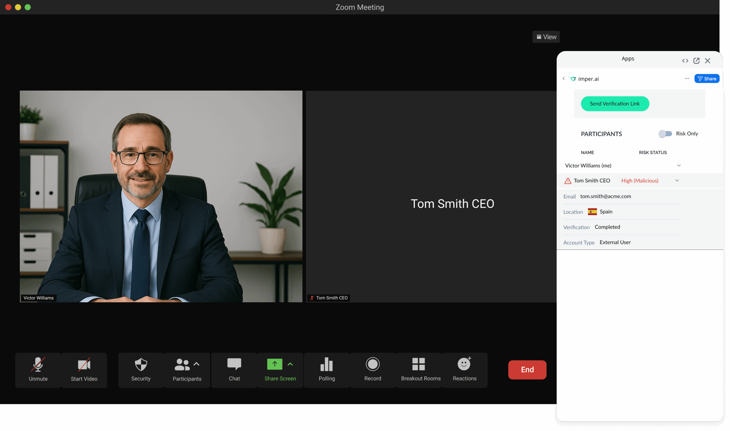Pop out the Apps panel
The image size is (730, 431).
[696, 61]
